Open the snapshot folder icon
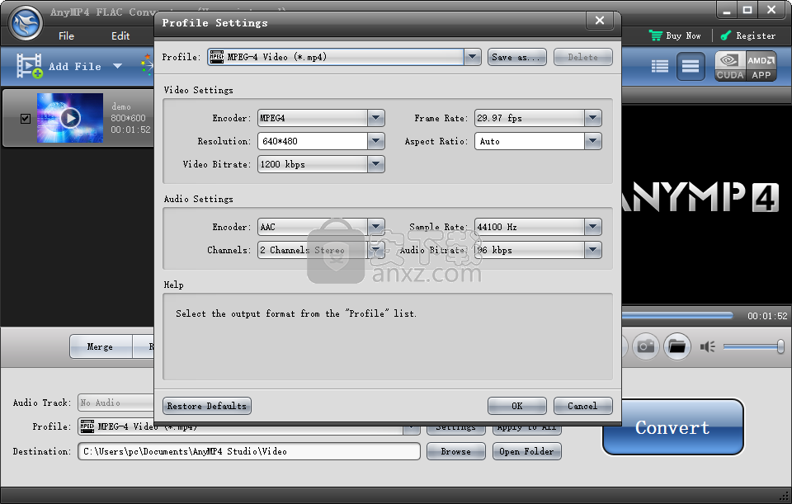792x504 pixels. click(x=676, y=346)
